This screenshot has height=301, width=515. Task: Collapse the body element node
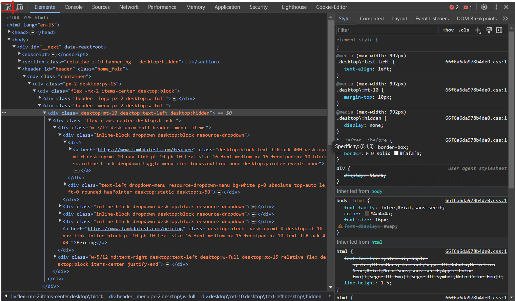pos(9,40)
